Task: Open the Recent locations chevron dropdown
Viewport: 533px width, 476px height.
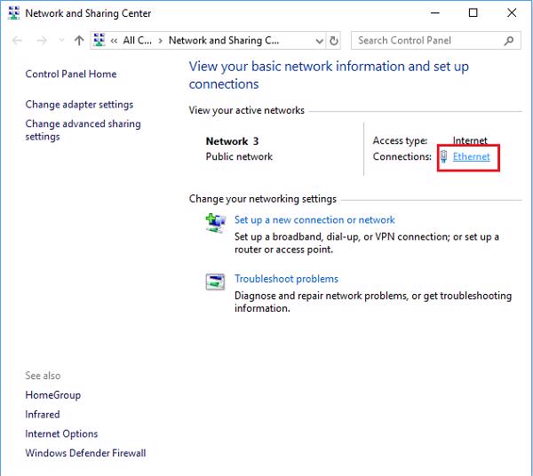Action: pyautogui.click(x=60, y=41)
